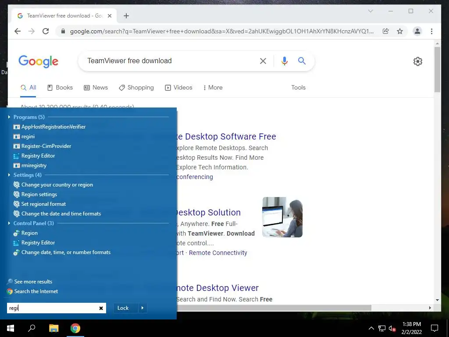The width and height of the screenshot is (449, 337).
Task: Reload the Google results page
Action: point(46,31)
